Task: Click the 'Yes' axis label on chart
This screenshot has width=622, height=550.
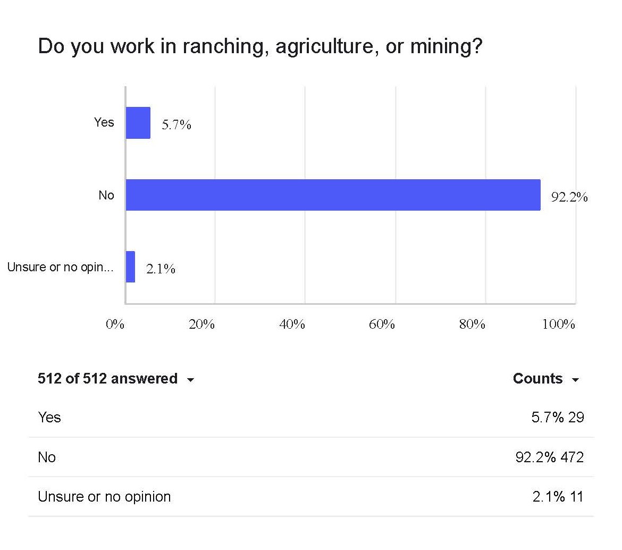Action: click(x=104, y=122)
